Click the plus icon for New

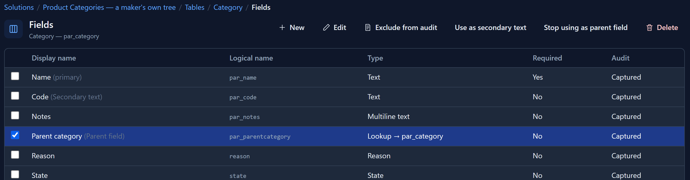pyautogui.click(x=282, y=27)
